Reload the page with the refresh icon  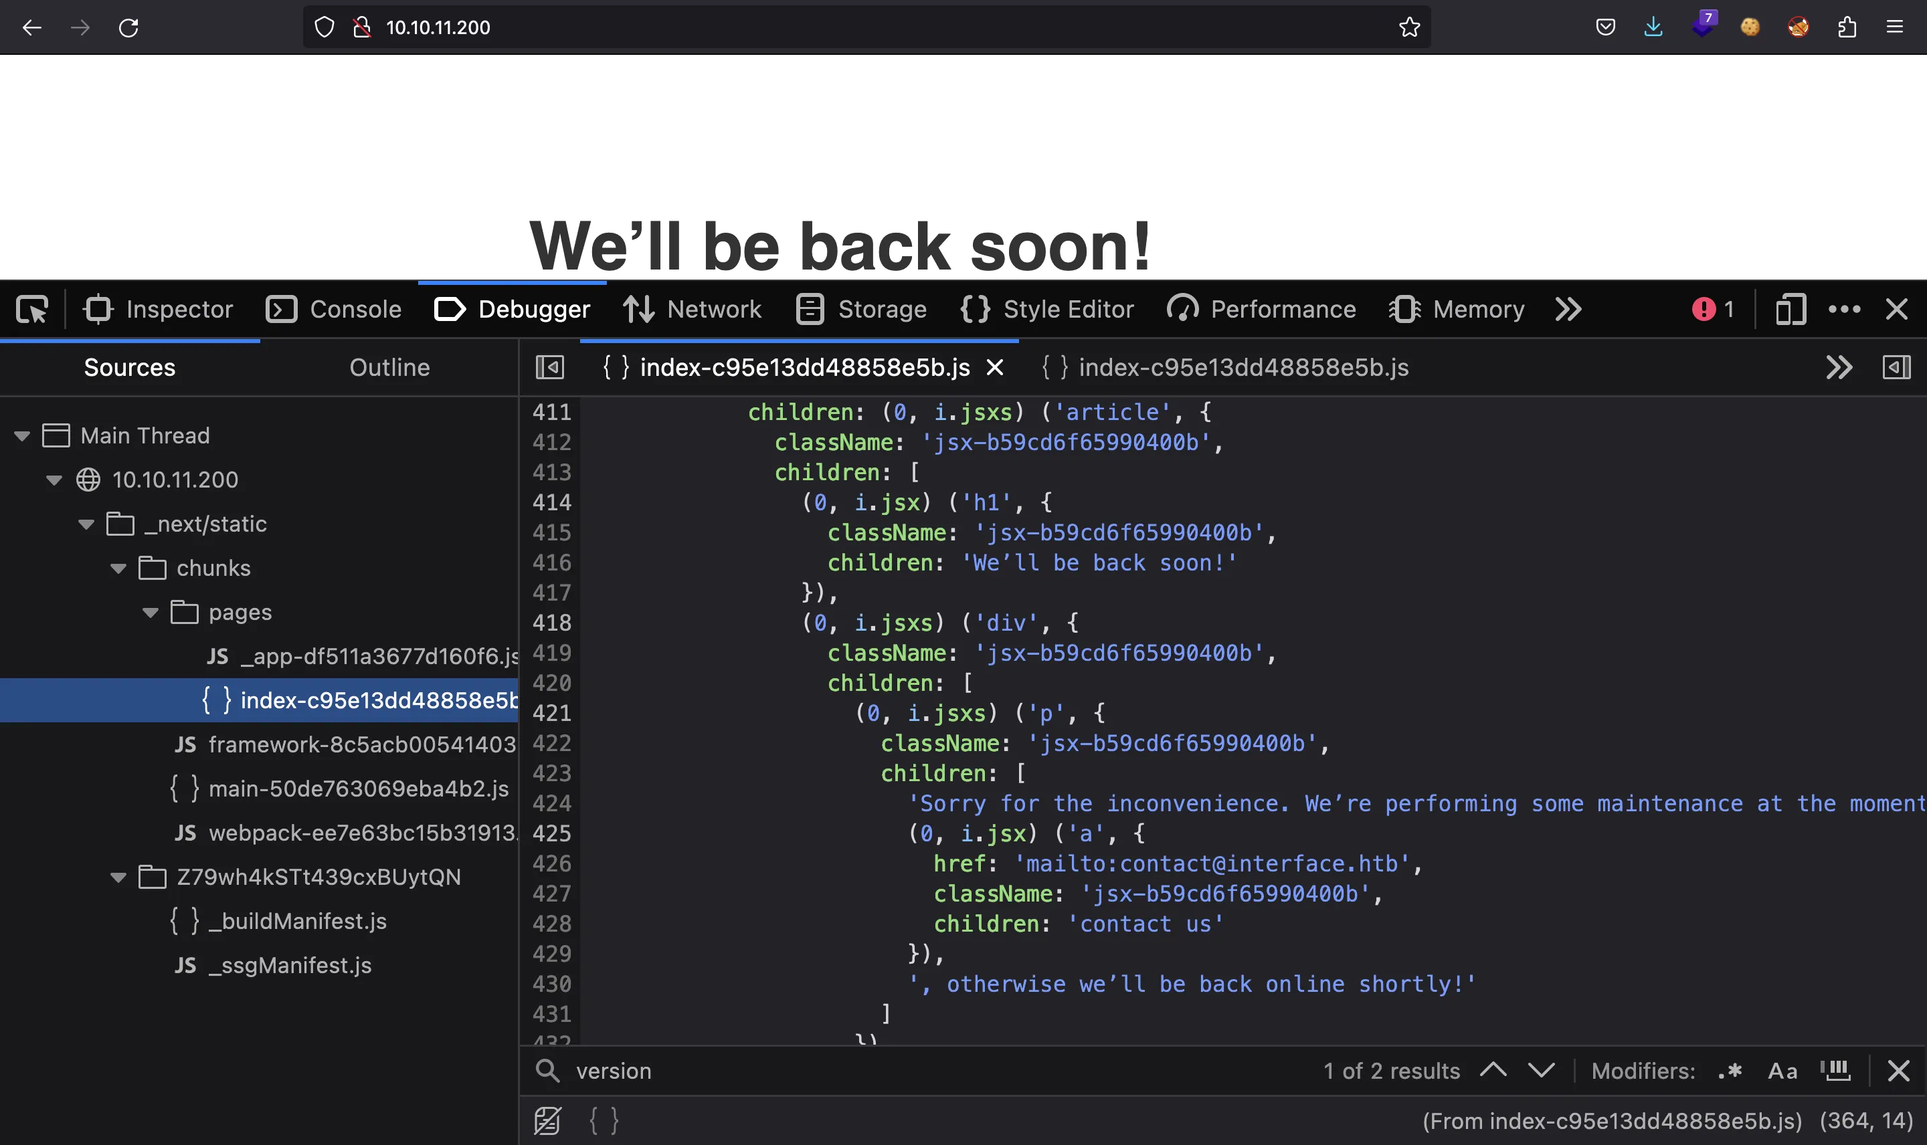click(x=128, y=28)
